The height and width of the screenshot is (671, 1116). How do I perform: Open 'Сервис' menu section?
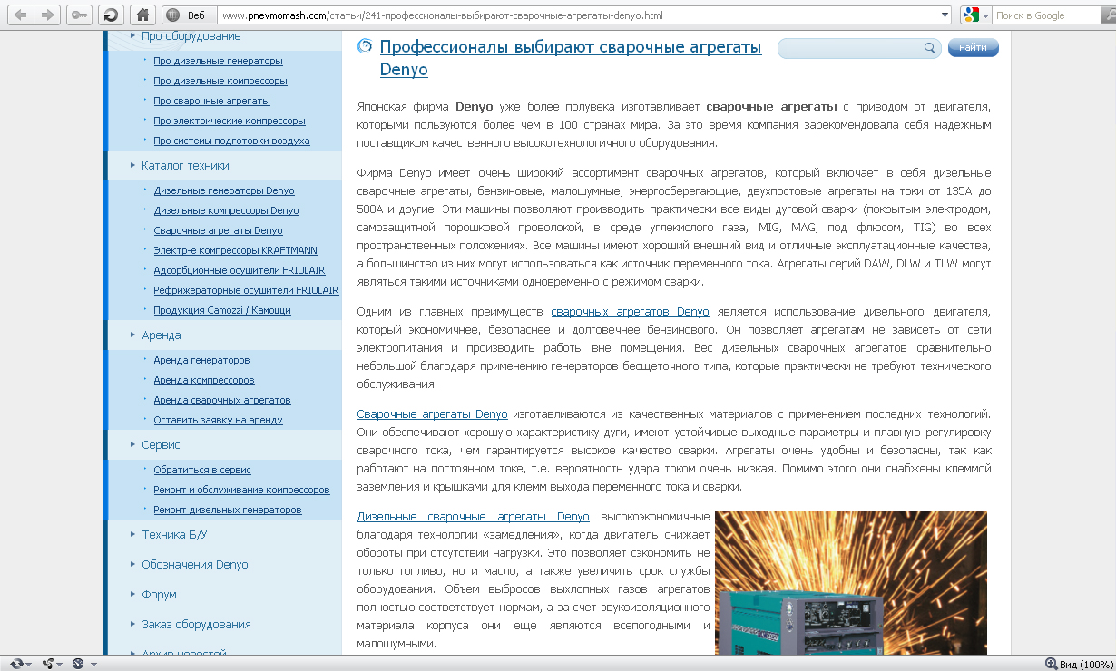click(x=161, y=445)
